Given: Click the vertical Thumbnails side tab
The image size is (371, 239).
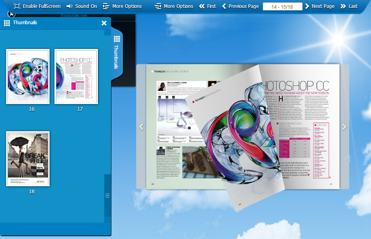Looking at the screenshot, I should 117,54.
